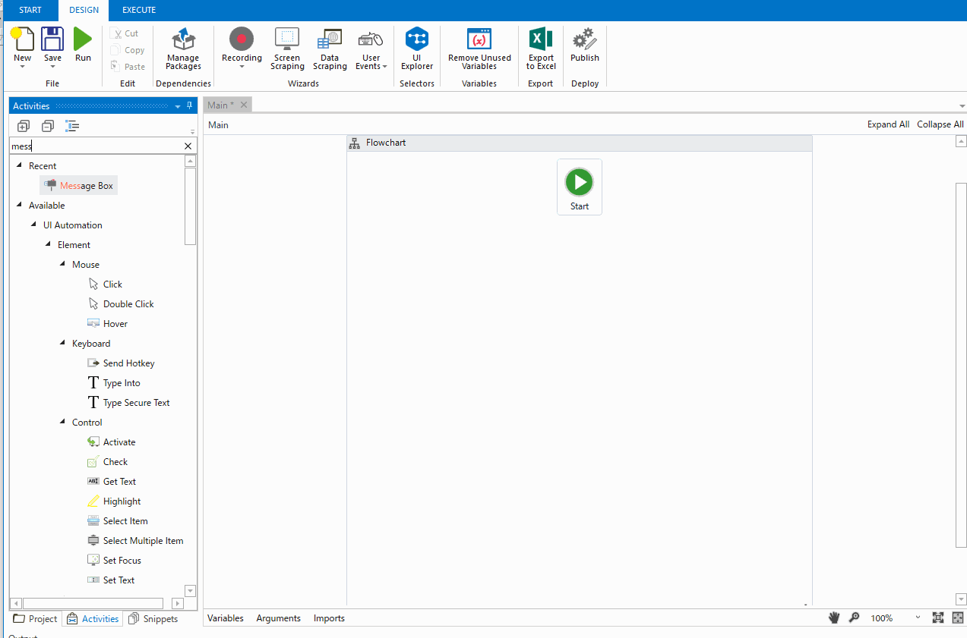Screen dimensions: 967x638
Task: Click the Collapse All link
Action: [x=940, y=124]
